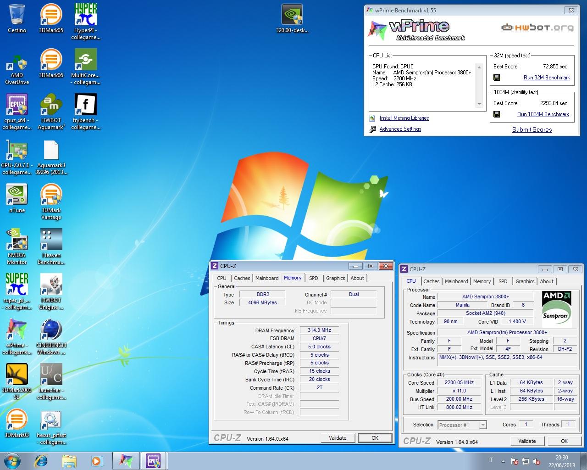Switch to wPrime taskbar button
Image resolution: width=587 pixels, height=470 pixels.
[x=126, y=460]
